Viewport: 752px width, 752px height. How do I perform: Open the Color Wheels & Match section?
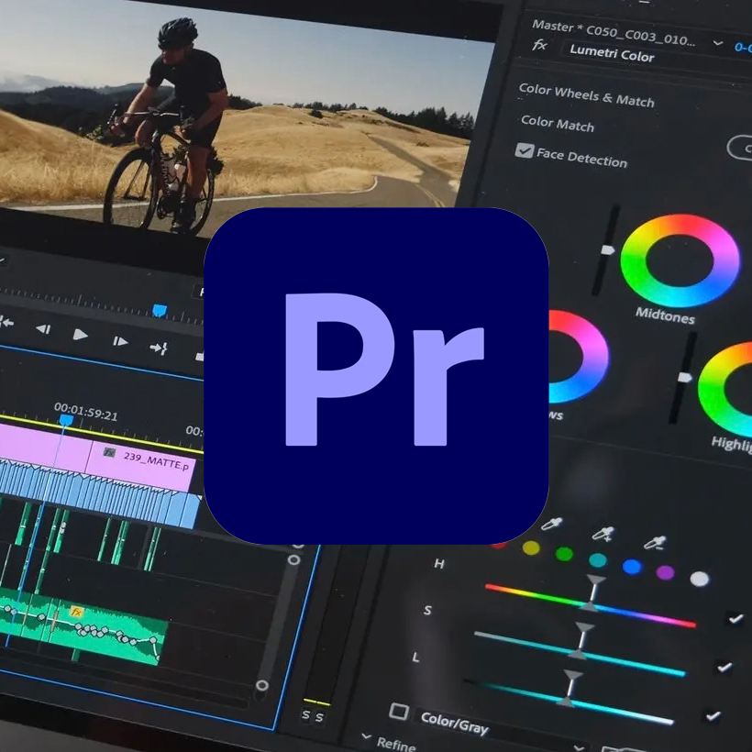(x=586, y=94)
